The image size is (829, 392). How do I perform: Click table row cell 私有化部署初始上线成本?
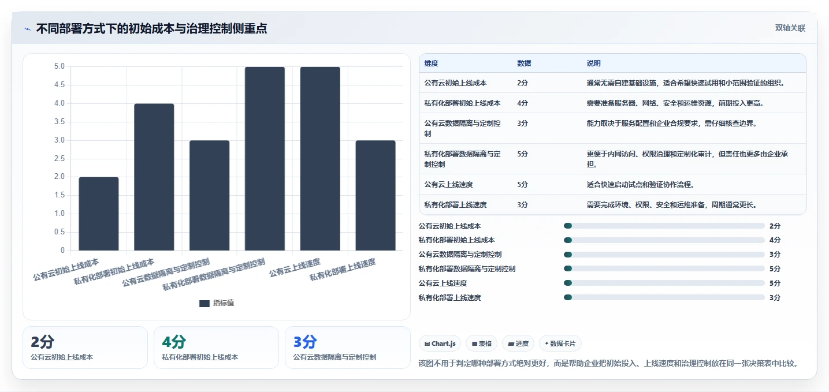(462, 103)
